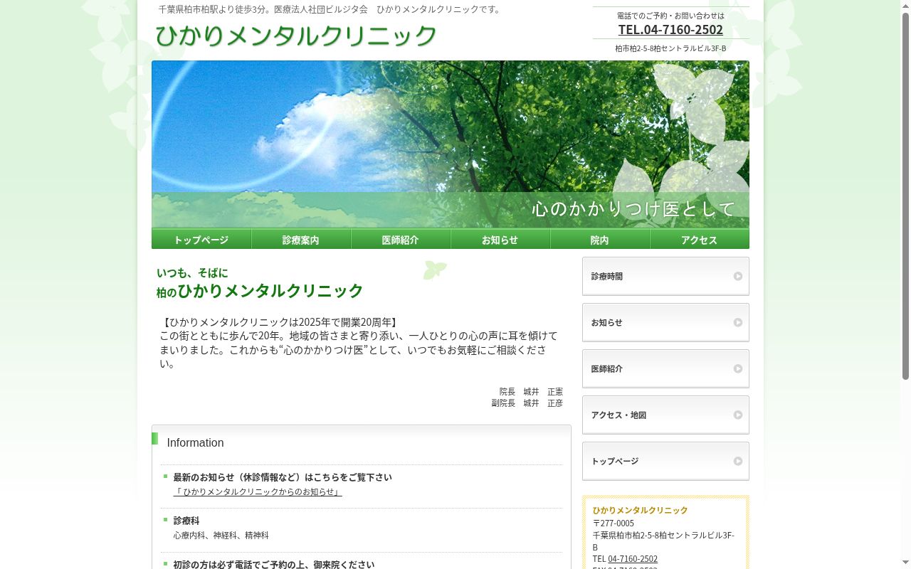This screenshot has height=569, width=911.
Task: Click the ひかりメンタルクリニック logo title
Action: coord(296,35)
